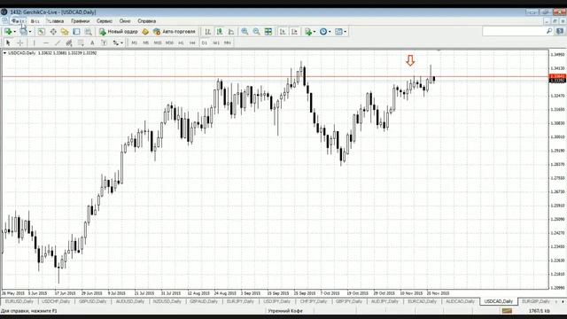The height and width of the screenshot is (319, 567).
Task: Expand the Profiles dropdown arrow
Action: point(30,32)
